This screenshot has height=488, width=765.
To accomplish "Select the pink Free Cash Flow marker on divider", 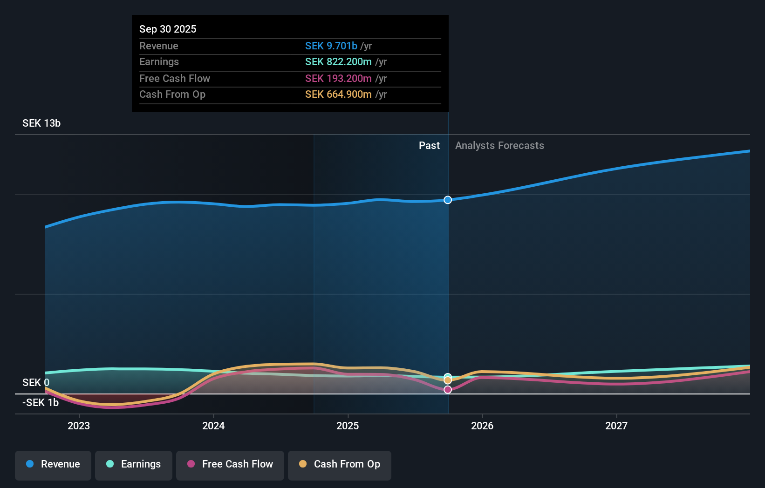I will (x=448, y=390).
